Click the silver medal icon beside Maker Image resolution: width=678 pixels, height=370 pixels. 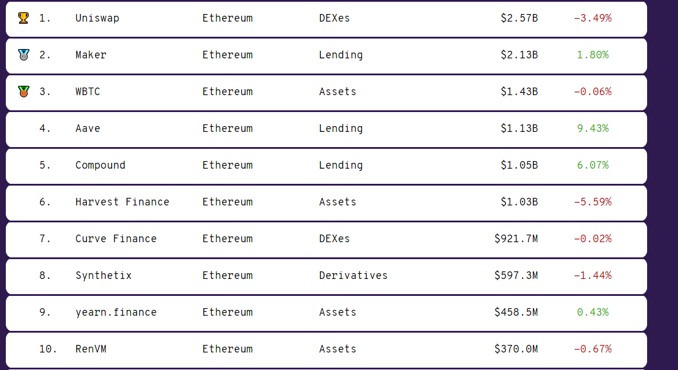[23, 54]
